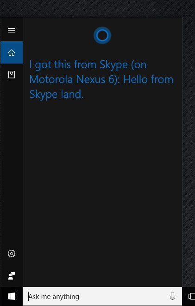This screenshot has height=306, width=195.
Task: Click the 'Skype land.' text line
Action: click(57, 94)
